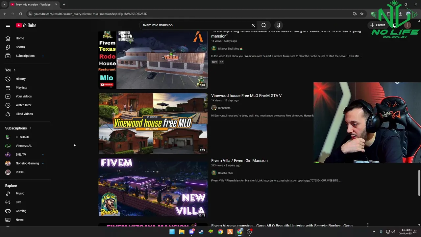
Task: Click the YouTube logo
Action: tap(26, 25)
